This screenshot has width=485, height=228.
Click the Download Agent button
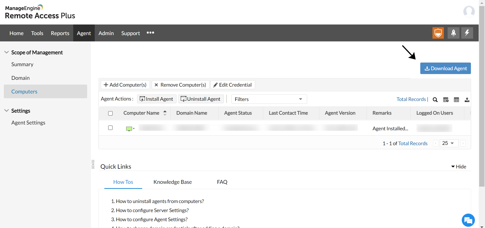coord(445,68)
